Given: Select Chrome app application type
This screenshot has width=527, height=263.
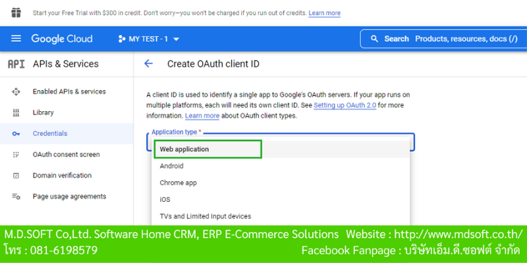Looking at the screenshot, I should pyautogui.click(x=281, y=183).
